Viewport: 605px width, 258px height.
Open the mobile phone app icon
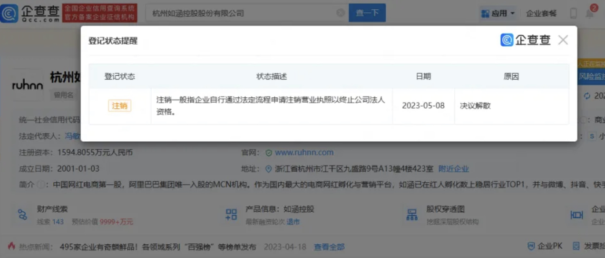coord(573,13)
